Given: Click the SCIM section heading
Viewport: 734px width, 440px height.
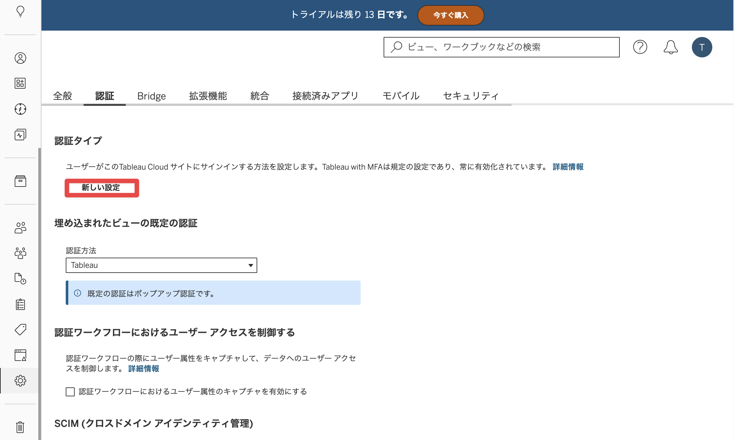Looking at the screenshot, I should click(x=154, y=423).
